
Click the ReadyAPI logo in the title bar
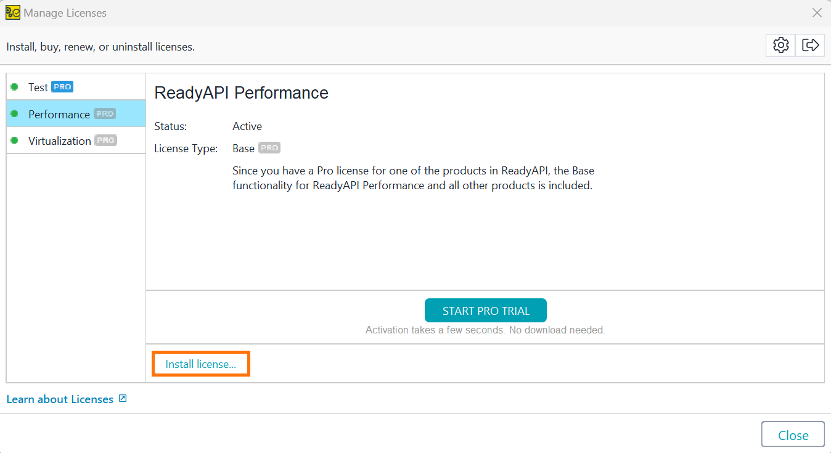(x=12, y=12)
